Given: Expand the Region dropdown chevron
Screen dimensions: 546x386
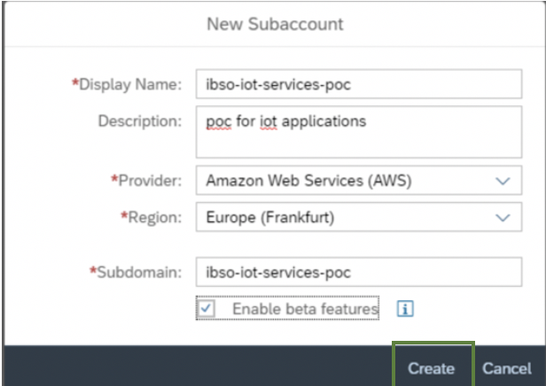Looking at the screenshot, I should click(503, 218).
